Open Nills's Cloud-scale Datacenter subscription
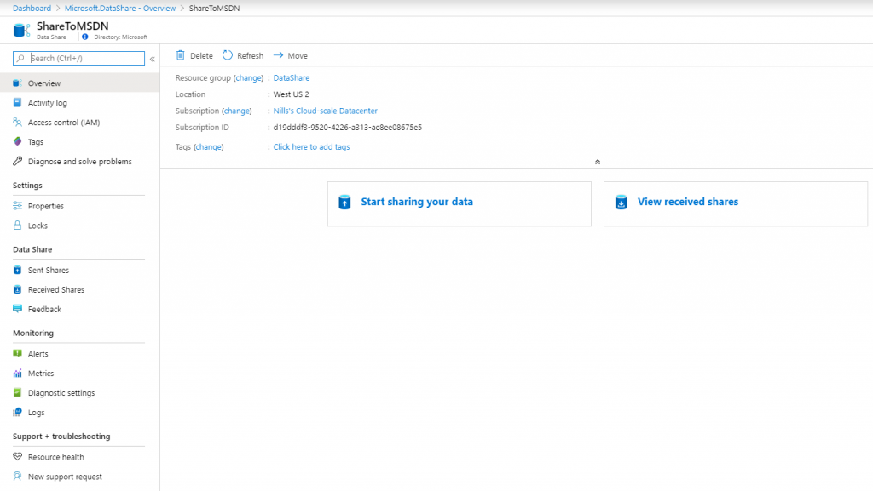873x491 pixels. click(x=325, y=111)
